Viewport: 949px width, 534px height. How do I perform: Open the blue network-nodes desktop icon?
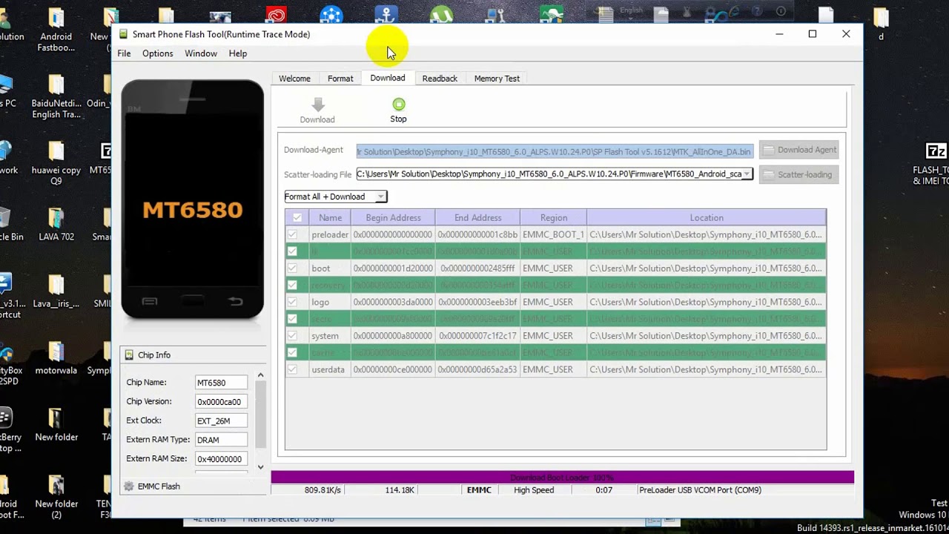[x=331, y=14]
